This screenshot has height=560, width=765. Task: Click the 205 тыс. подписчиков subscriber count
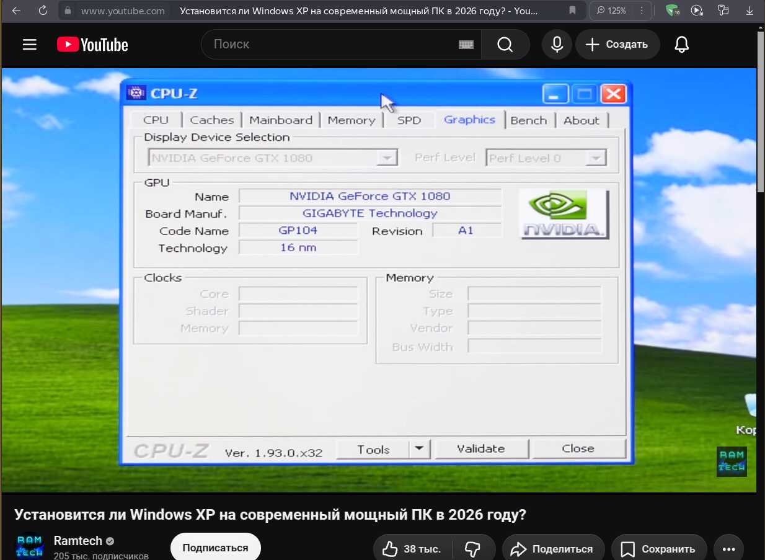click(x=101, y=556)
